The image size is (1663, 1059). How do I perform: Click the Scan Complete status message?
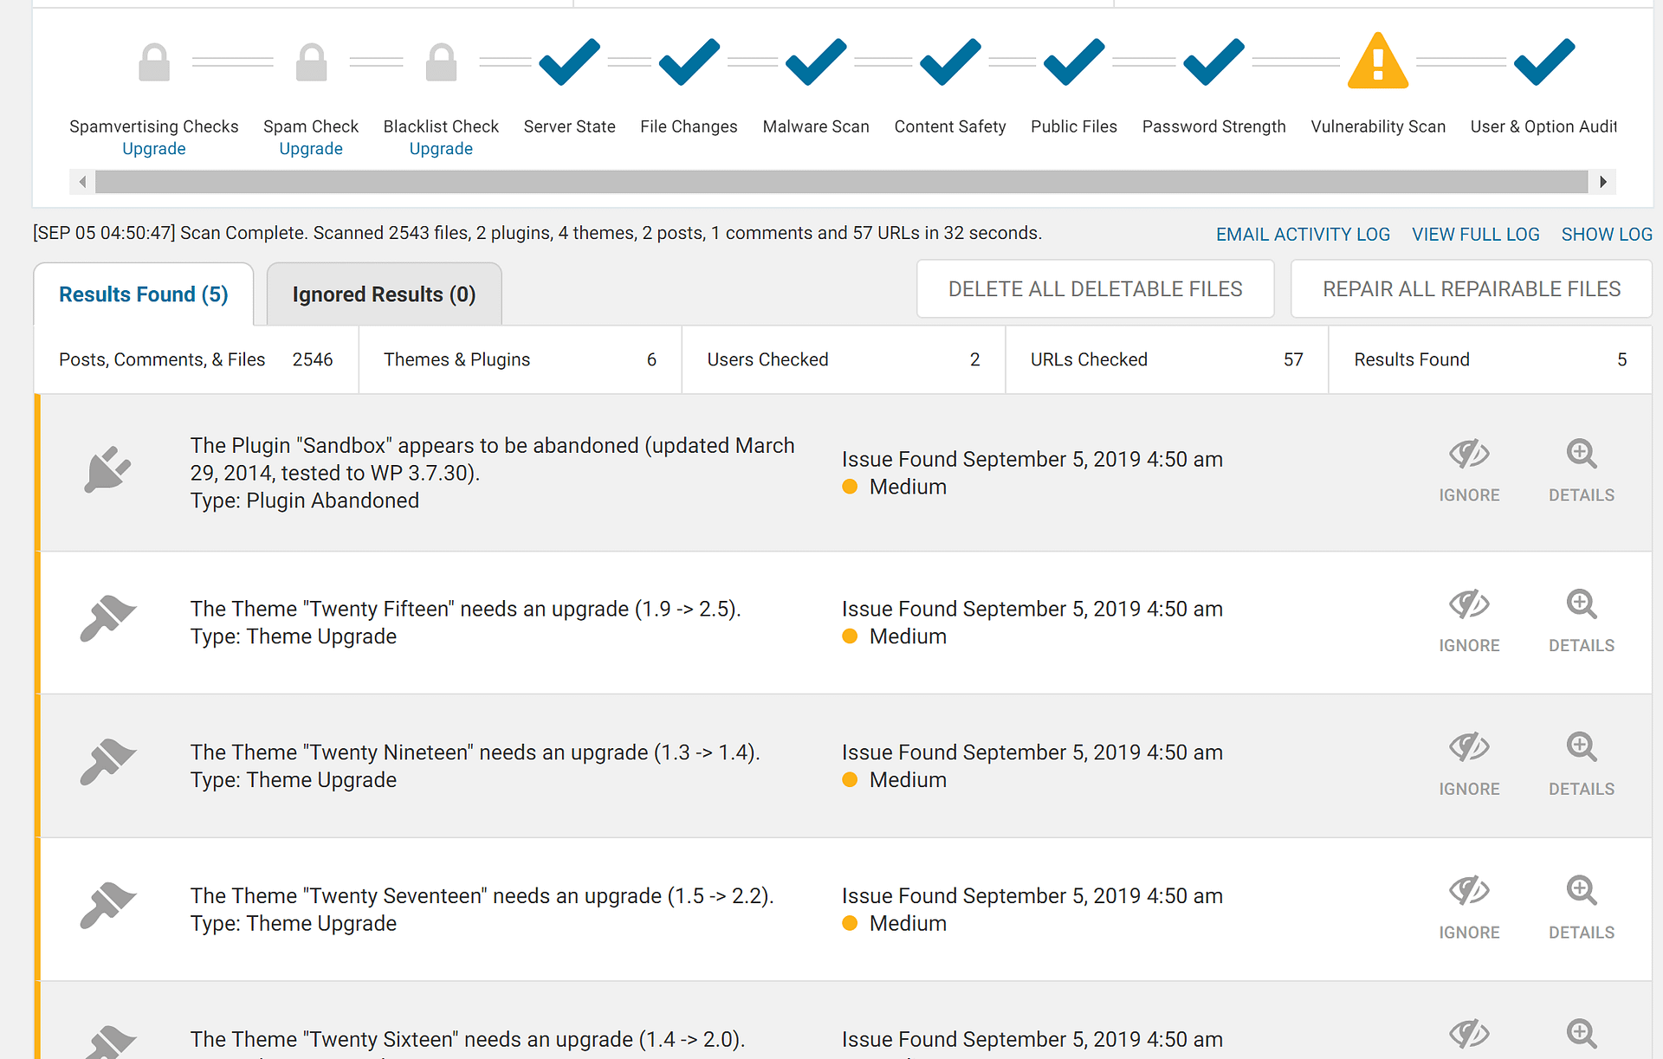click(x=537, y=233)
